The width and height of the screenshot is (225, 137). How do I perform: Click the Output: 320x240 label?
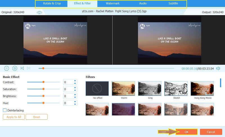pyautogui.click(x=213, y=12)
